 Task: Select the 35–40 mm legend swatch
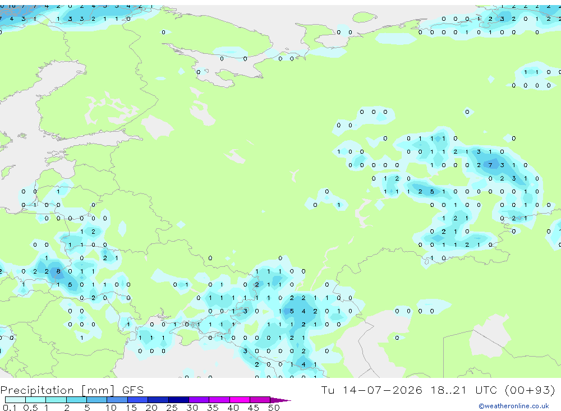[x=219, y=400]
